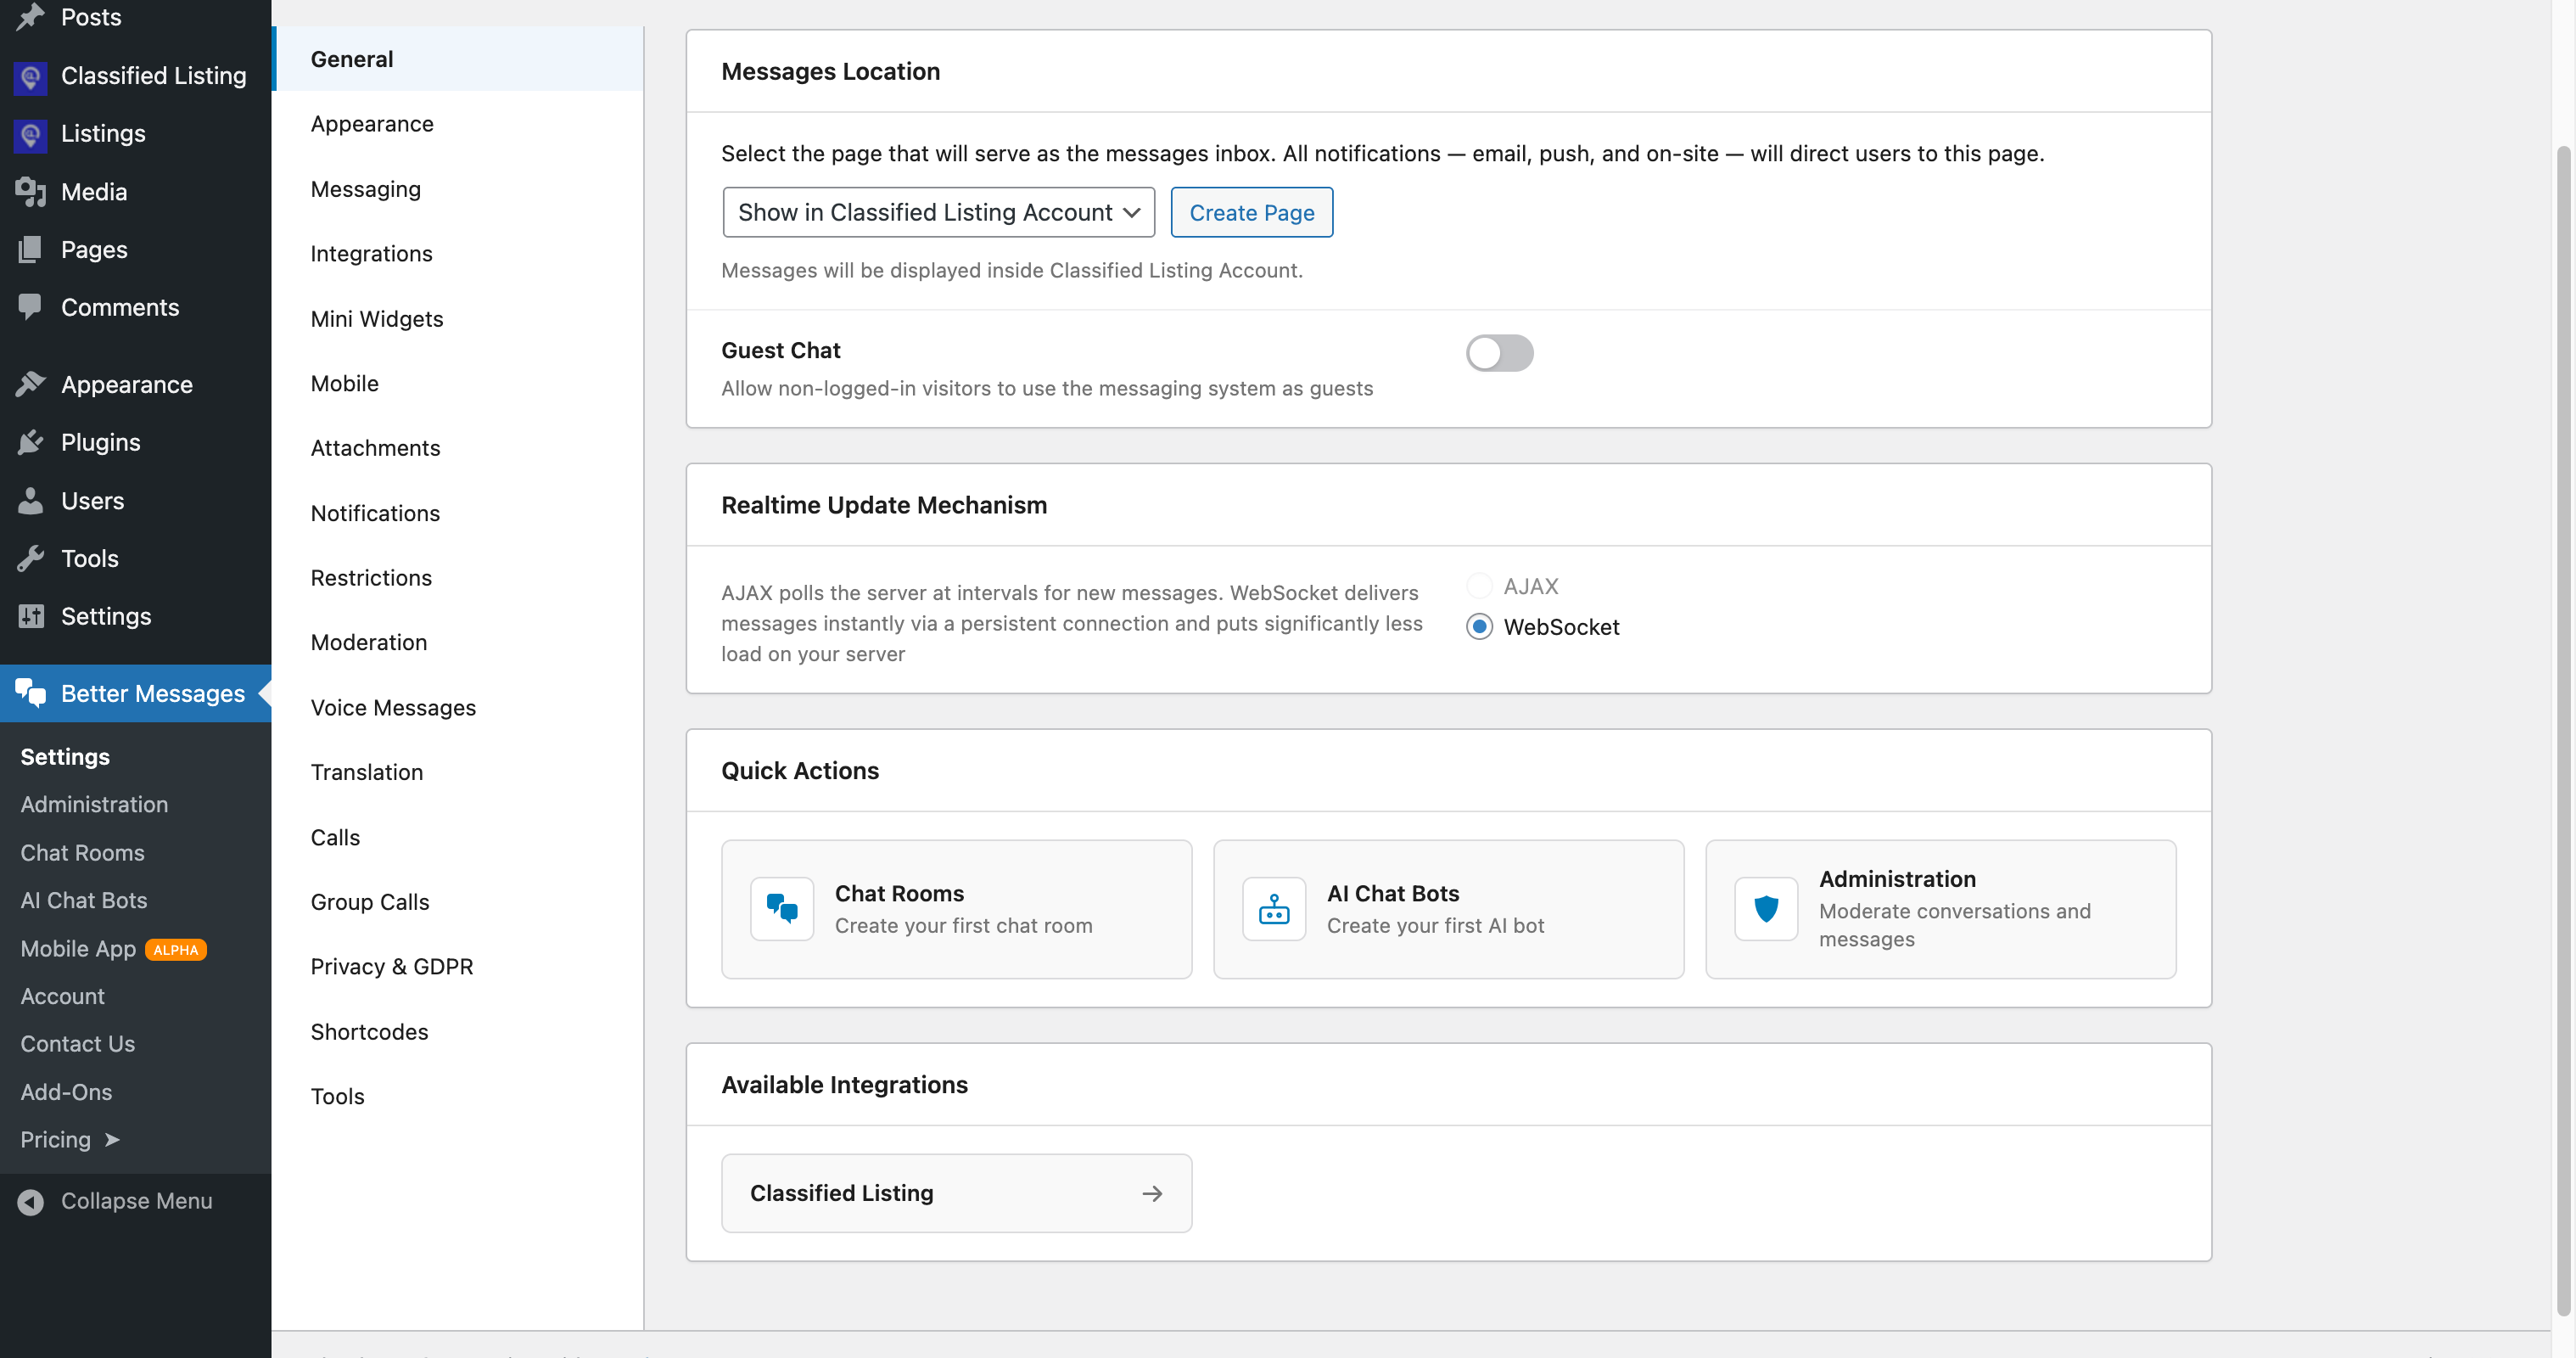Click the Tools wrench icon in sidebar
The height and width of the screenshot is (1358, 2576).
[x=31, y=558]
